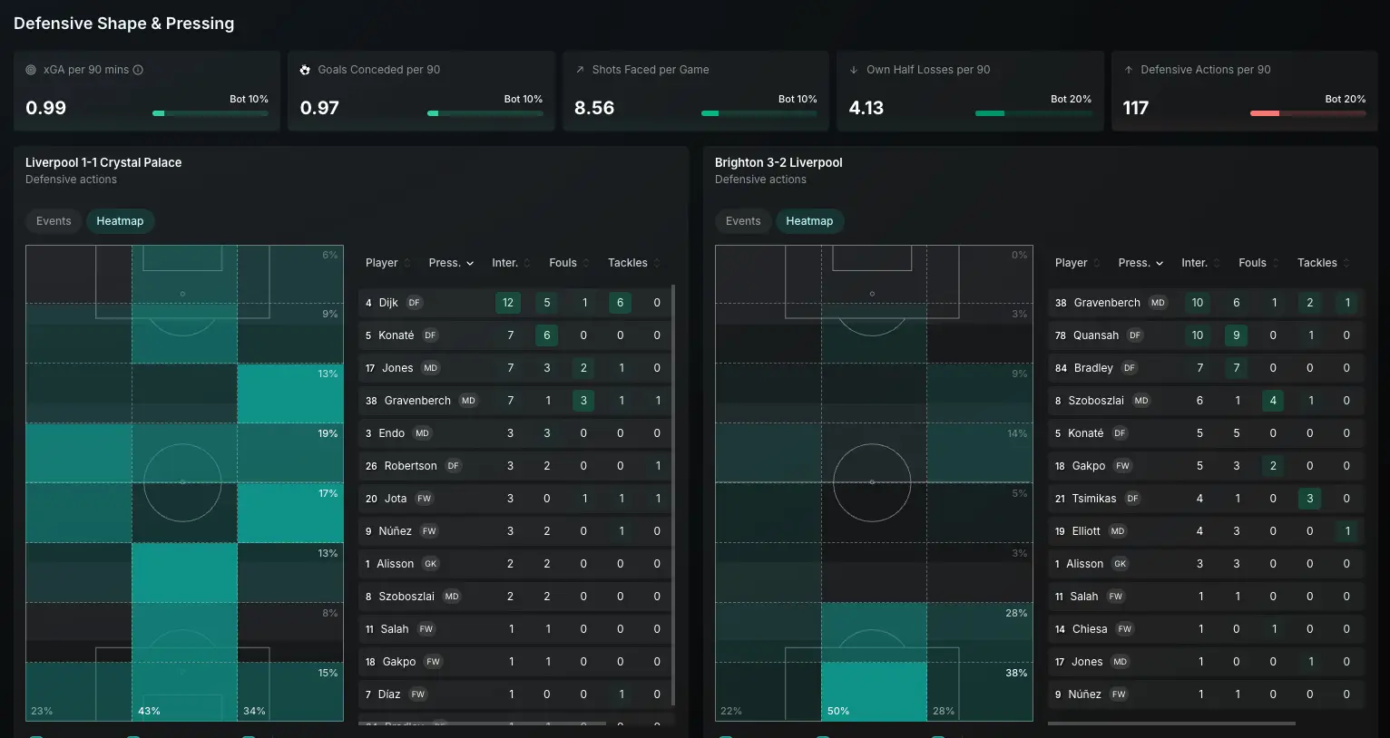Click the horizontal scrollbar under the Brighton player table

[x=1171, y=723]
